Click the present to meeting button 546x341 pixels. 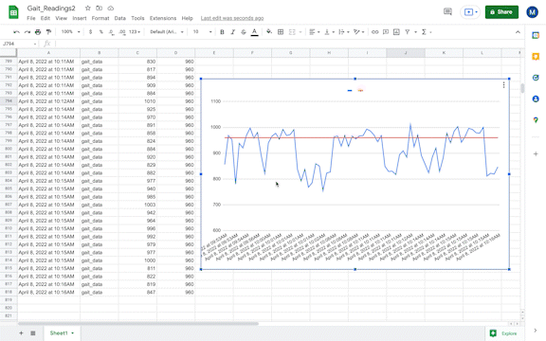(470, 12)
